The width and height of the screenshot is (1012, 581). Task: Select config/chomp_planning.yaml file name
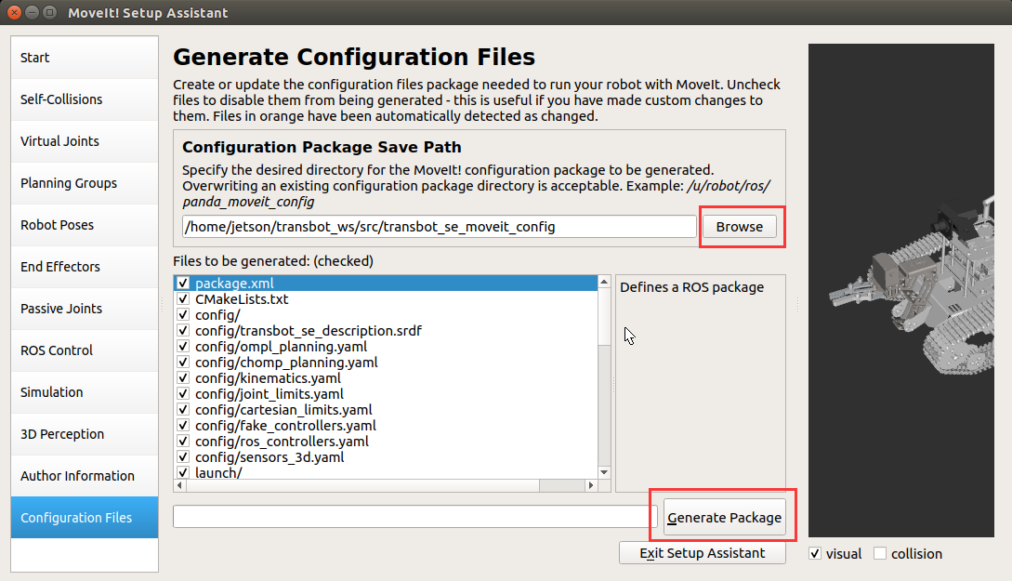tap(286, 363)
